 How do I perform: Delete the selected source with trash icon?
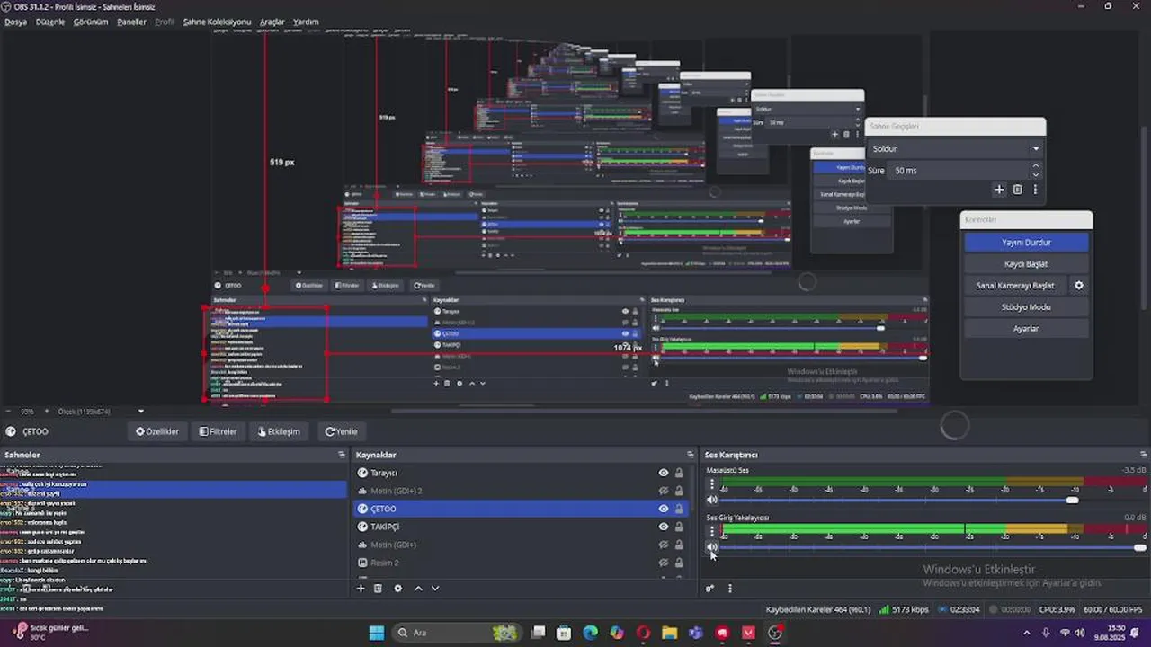[x=379, y=589]
